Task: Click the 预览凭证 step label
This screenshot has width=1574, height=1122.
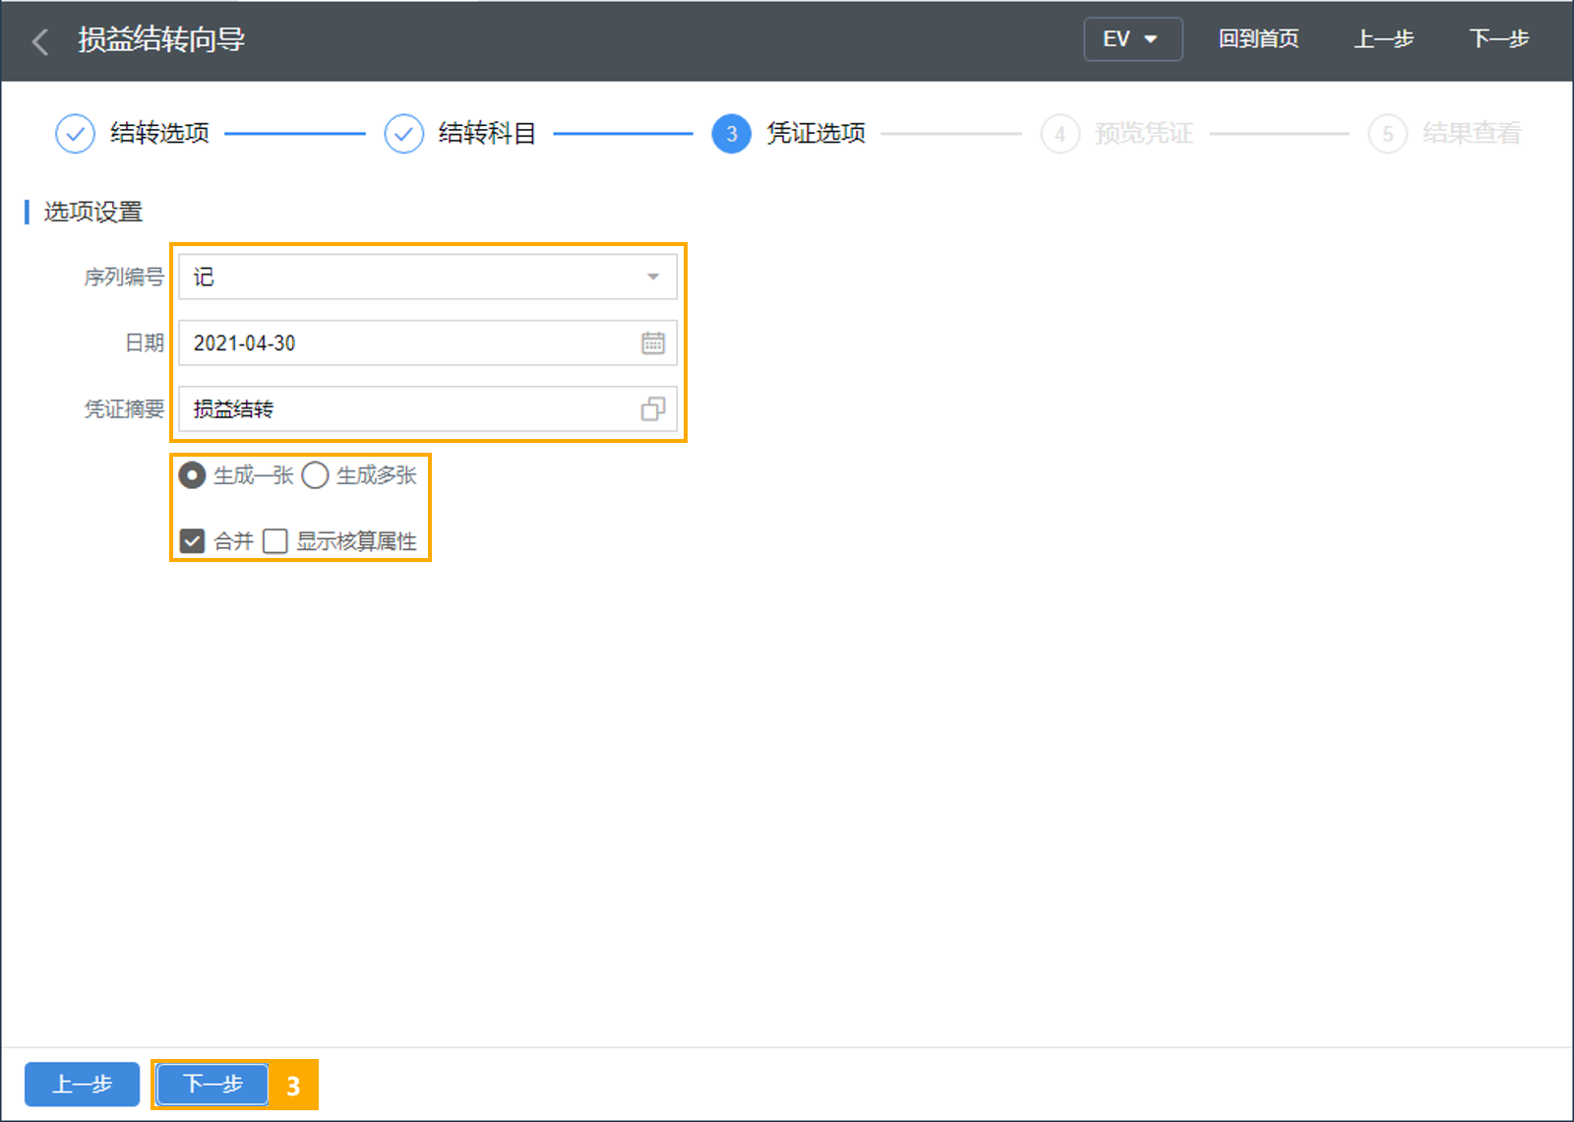Action: pos(1144,134)
